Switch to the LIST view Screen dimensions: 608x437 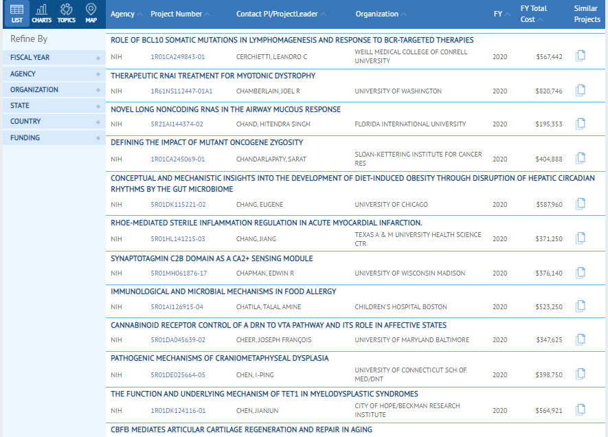click(x=16, y=14)
